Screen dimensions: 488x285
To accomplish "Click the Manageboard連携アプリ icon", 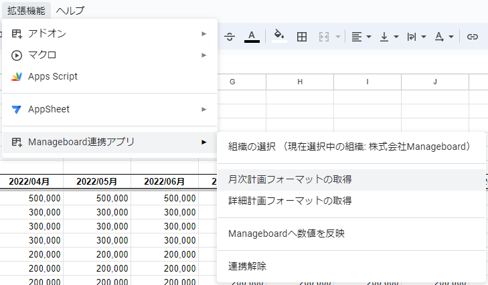I will tap(17, 142).
